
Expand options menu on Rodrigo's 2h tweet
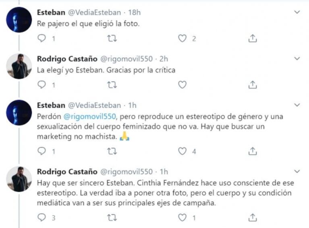coord(297,59)
